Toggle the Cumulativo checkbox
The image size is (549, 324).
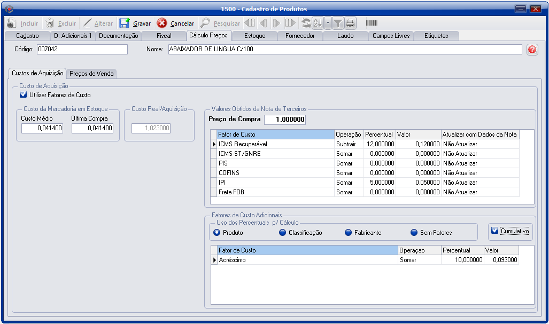[494, 231]
